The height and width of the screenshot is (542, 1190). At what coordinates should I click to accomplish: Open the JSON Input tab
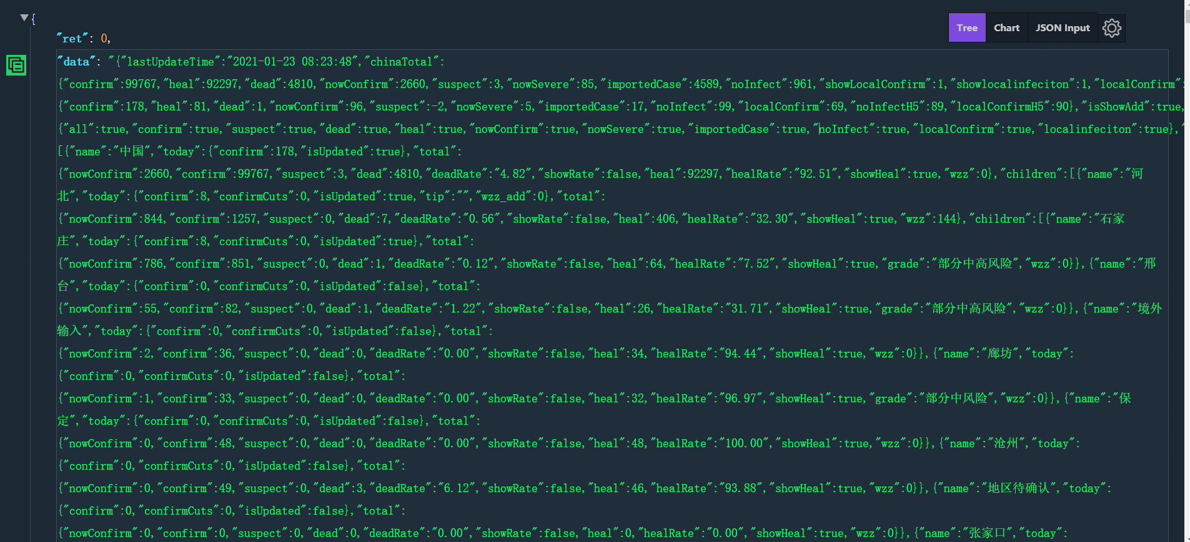tap(1063, 28)
